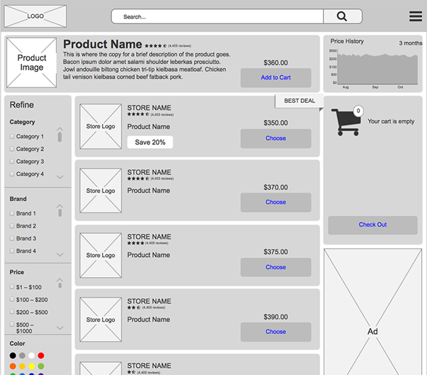Select the $500 – $1000 price checkbox
427x375 pixels.
click(x=12, y=324)
